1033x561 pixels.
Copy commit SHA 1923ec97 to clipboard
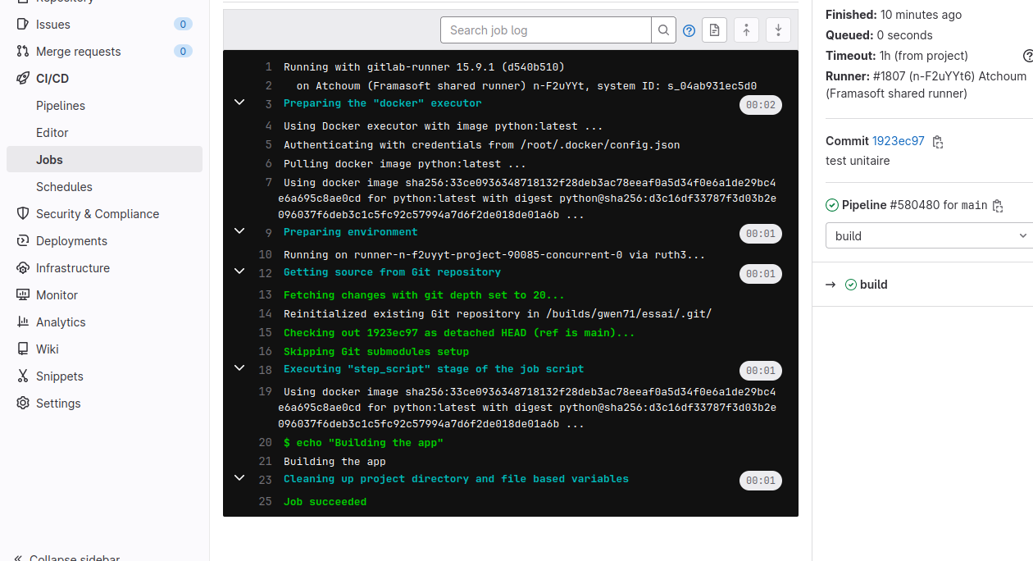pos(938,142)
